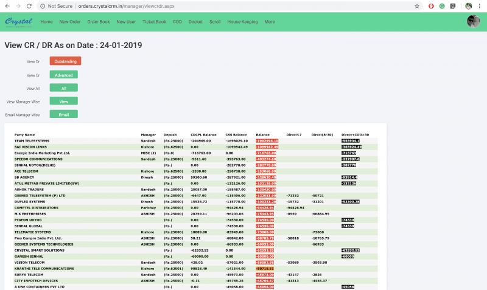Click VISION TELECOM party name
Screen dimensions: 487x290
29,263
